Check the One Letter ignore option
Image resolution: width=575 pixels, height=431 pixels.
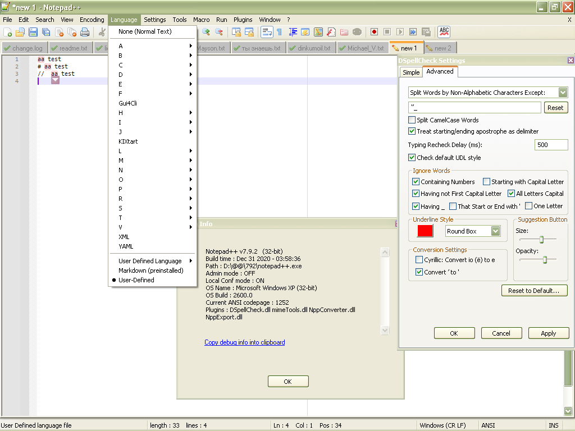pyautogui.click(x=529, y=206)
